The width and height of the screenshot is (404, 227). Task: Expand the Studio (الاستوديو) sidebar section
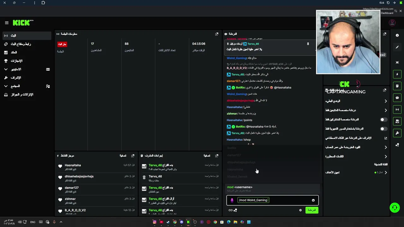click(27, 69)
